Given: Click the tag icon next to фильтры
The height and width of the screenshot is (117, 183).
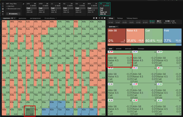Looking at the screenshot, I should [x=133, y=49].
